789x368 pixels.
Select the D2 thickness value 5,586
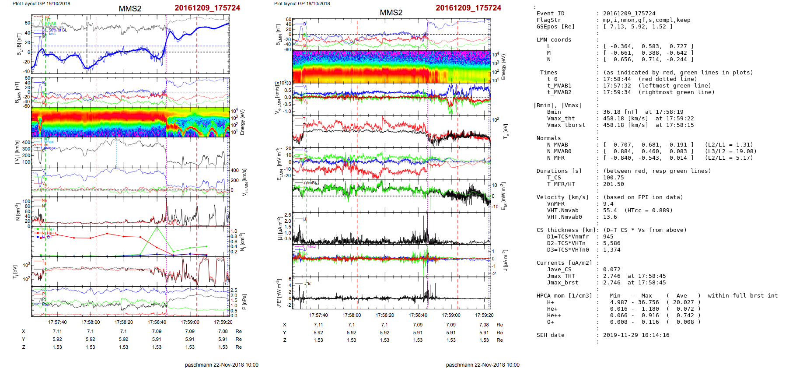coord(612,243)
